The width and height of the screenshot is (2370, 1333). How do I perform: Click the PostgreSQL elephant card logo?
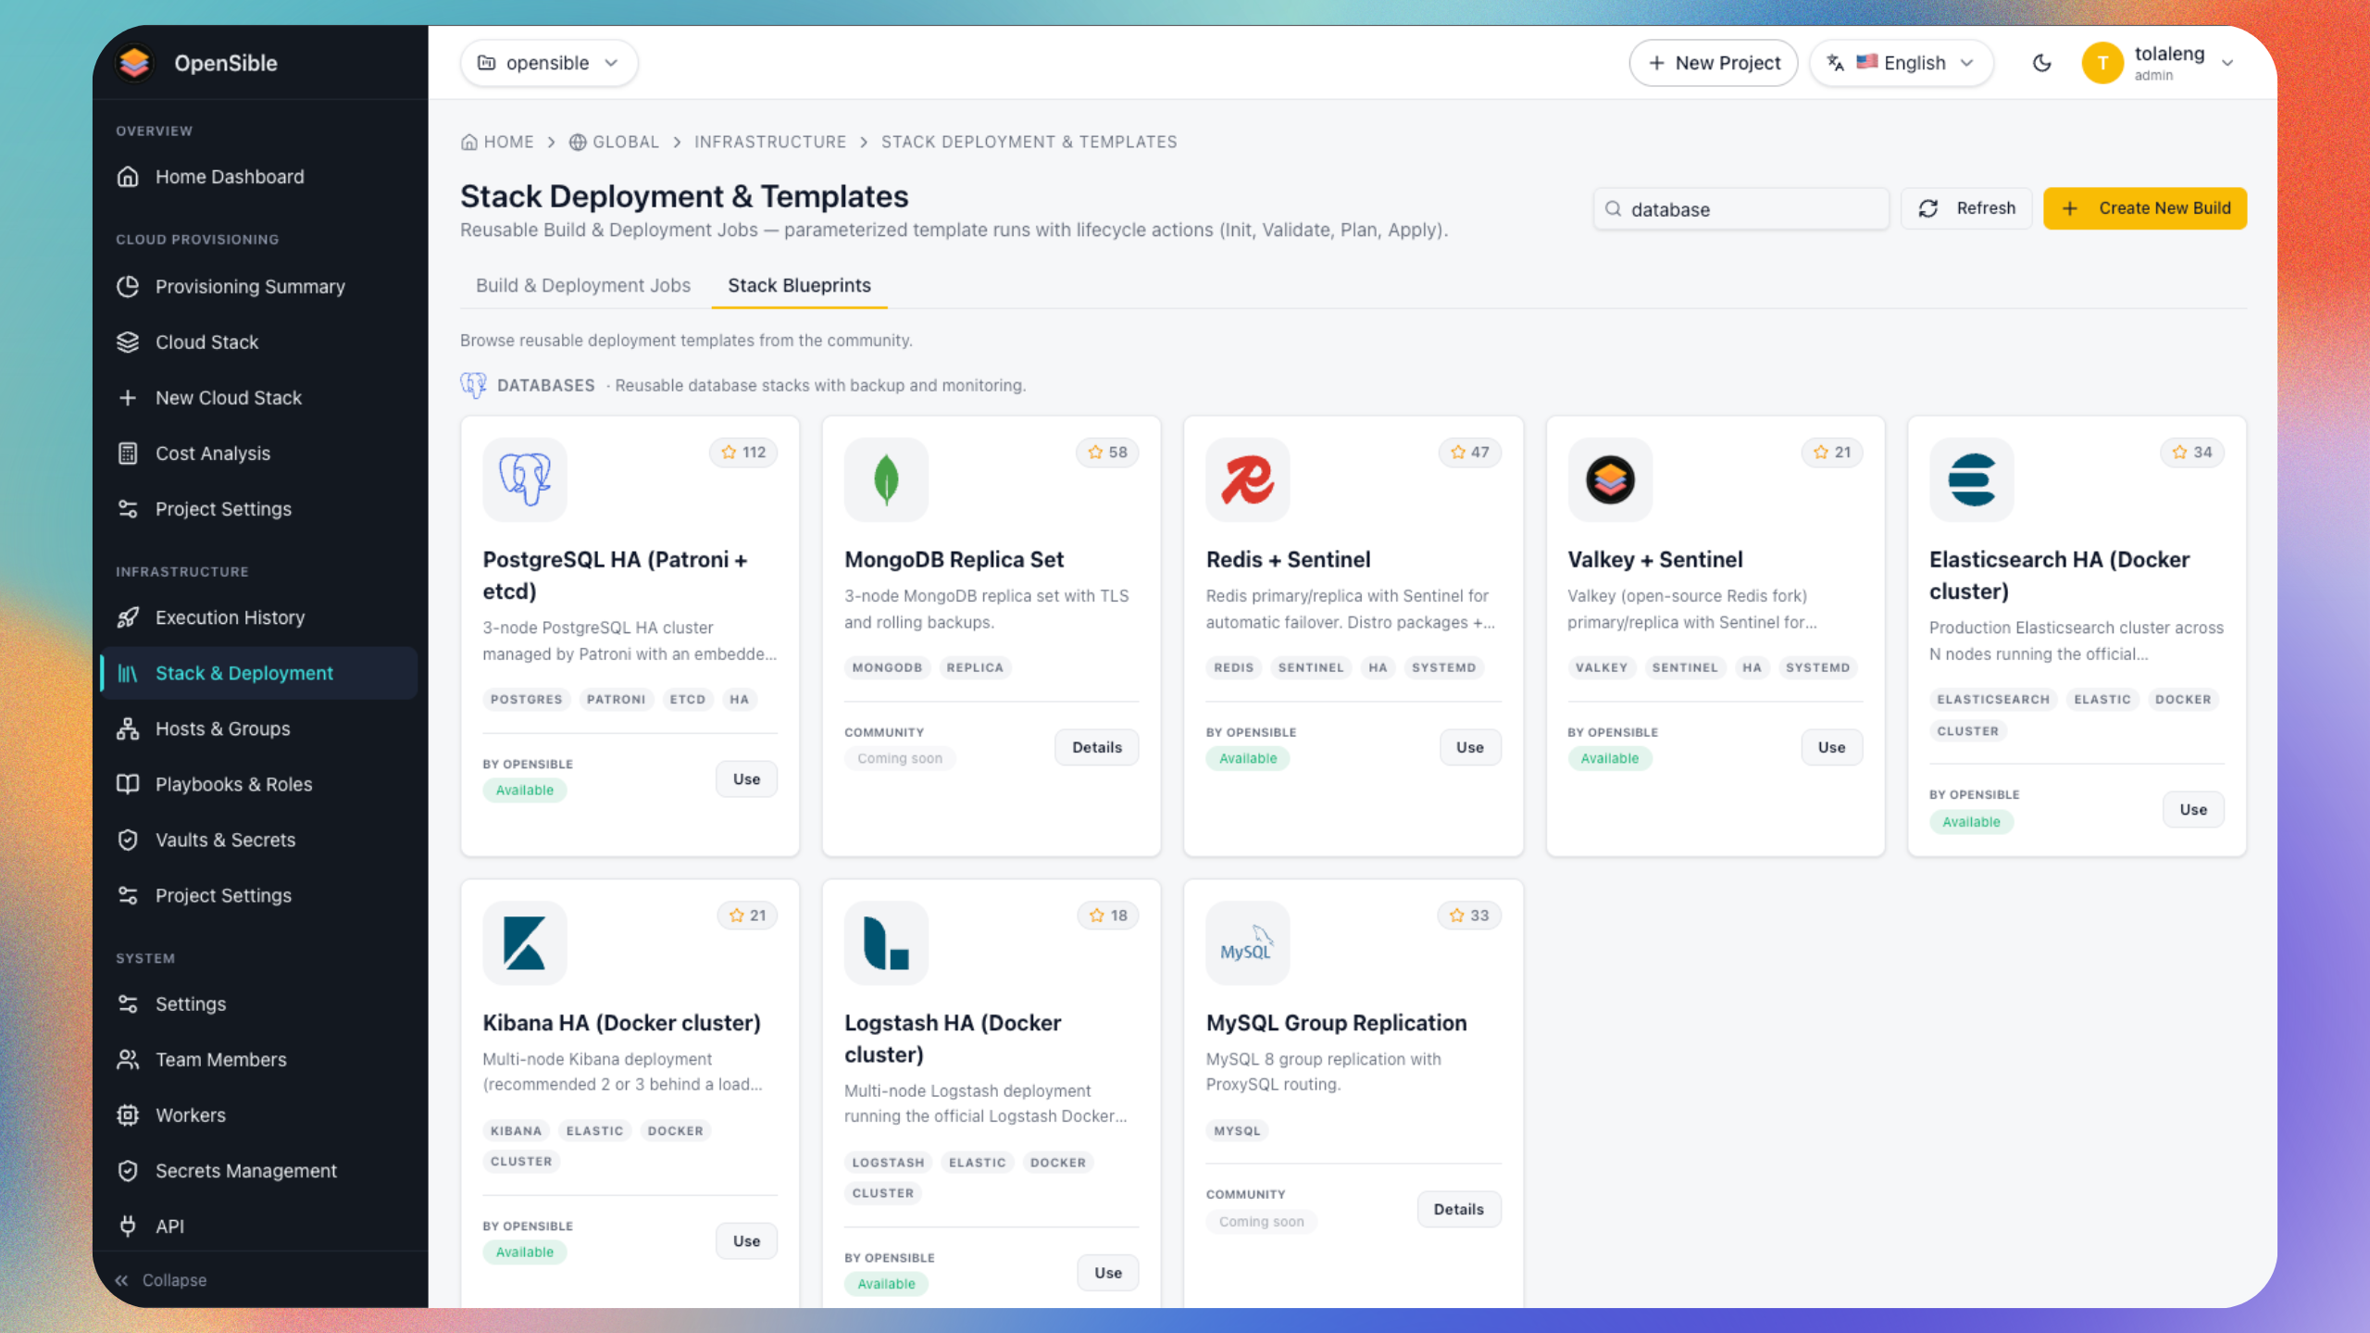point(525,480)
